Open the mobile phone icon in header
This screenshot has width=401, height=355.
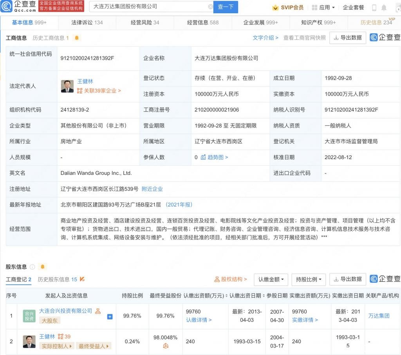(x=374, y=8)
